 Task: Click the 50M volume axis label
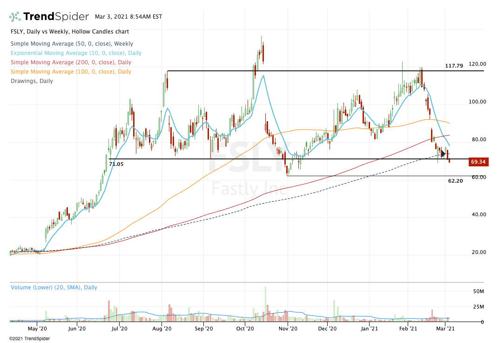tap(478, 291)
